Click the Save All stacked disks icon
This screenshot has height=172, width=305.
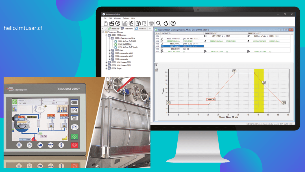coord(131,23)
